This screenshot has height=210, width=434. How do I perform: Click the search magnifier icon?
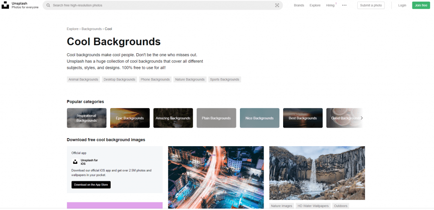pyautogui.click(x=48, y=5)
